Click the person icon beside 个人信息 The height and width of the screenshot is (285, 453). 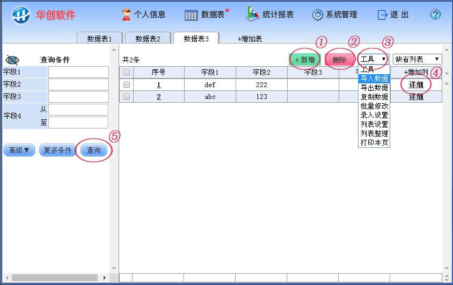[x=126, y=15]
